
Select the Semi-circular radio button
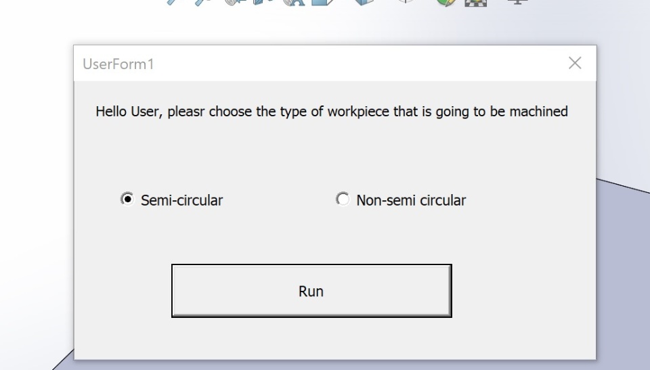point(127,200)
